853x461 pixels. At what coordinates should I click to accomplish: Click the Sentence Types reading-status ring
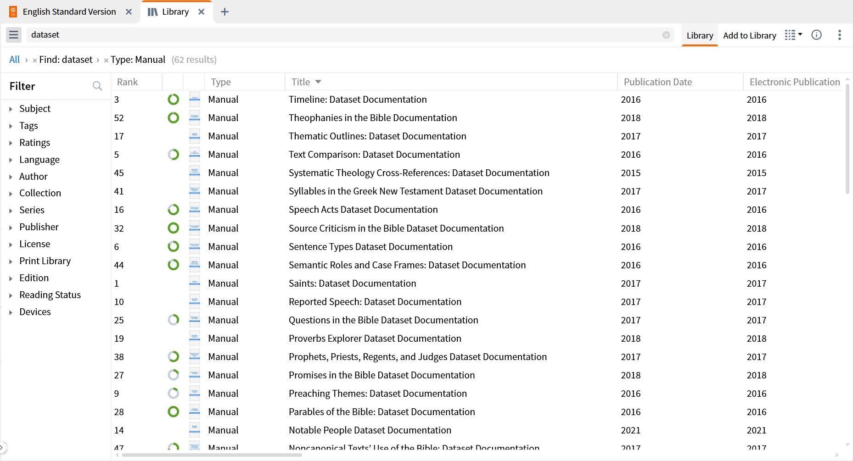173,246
